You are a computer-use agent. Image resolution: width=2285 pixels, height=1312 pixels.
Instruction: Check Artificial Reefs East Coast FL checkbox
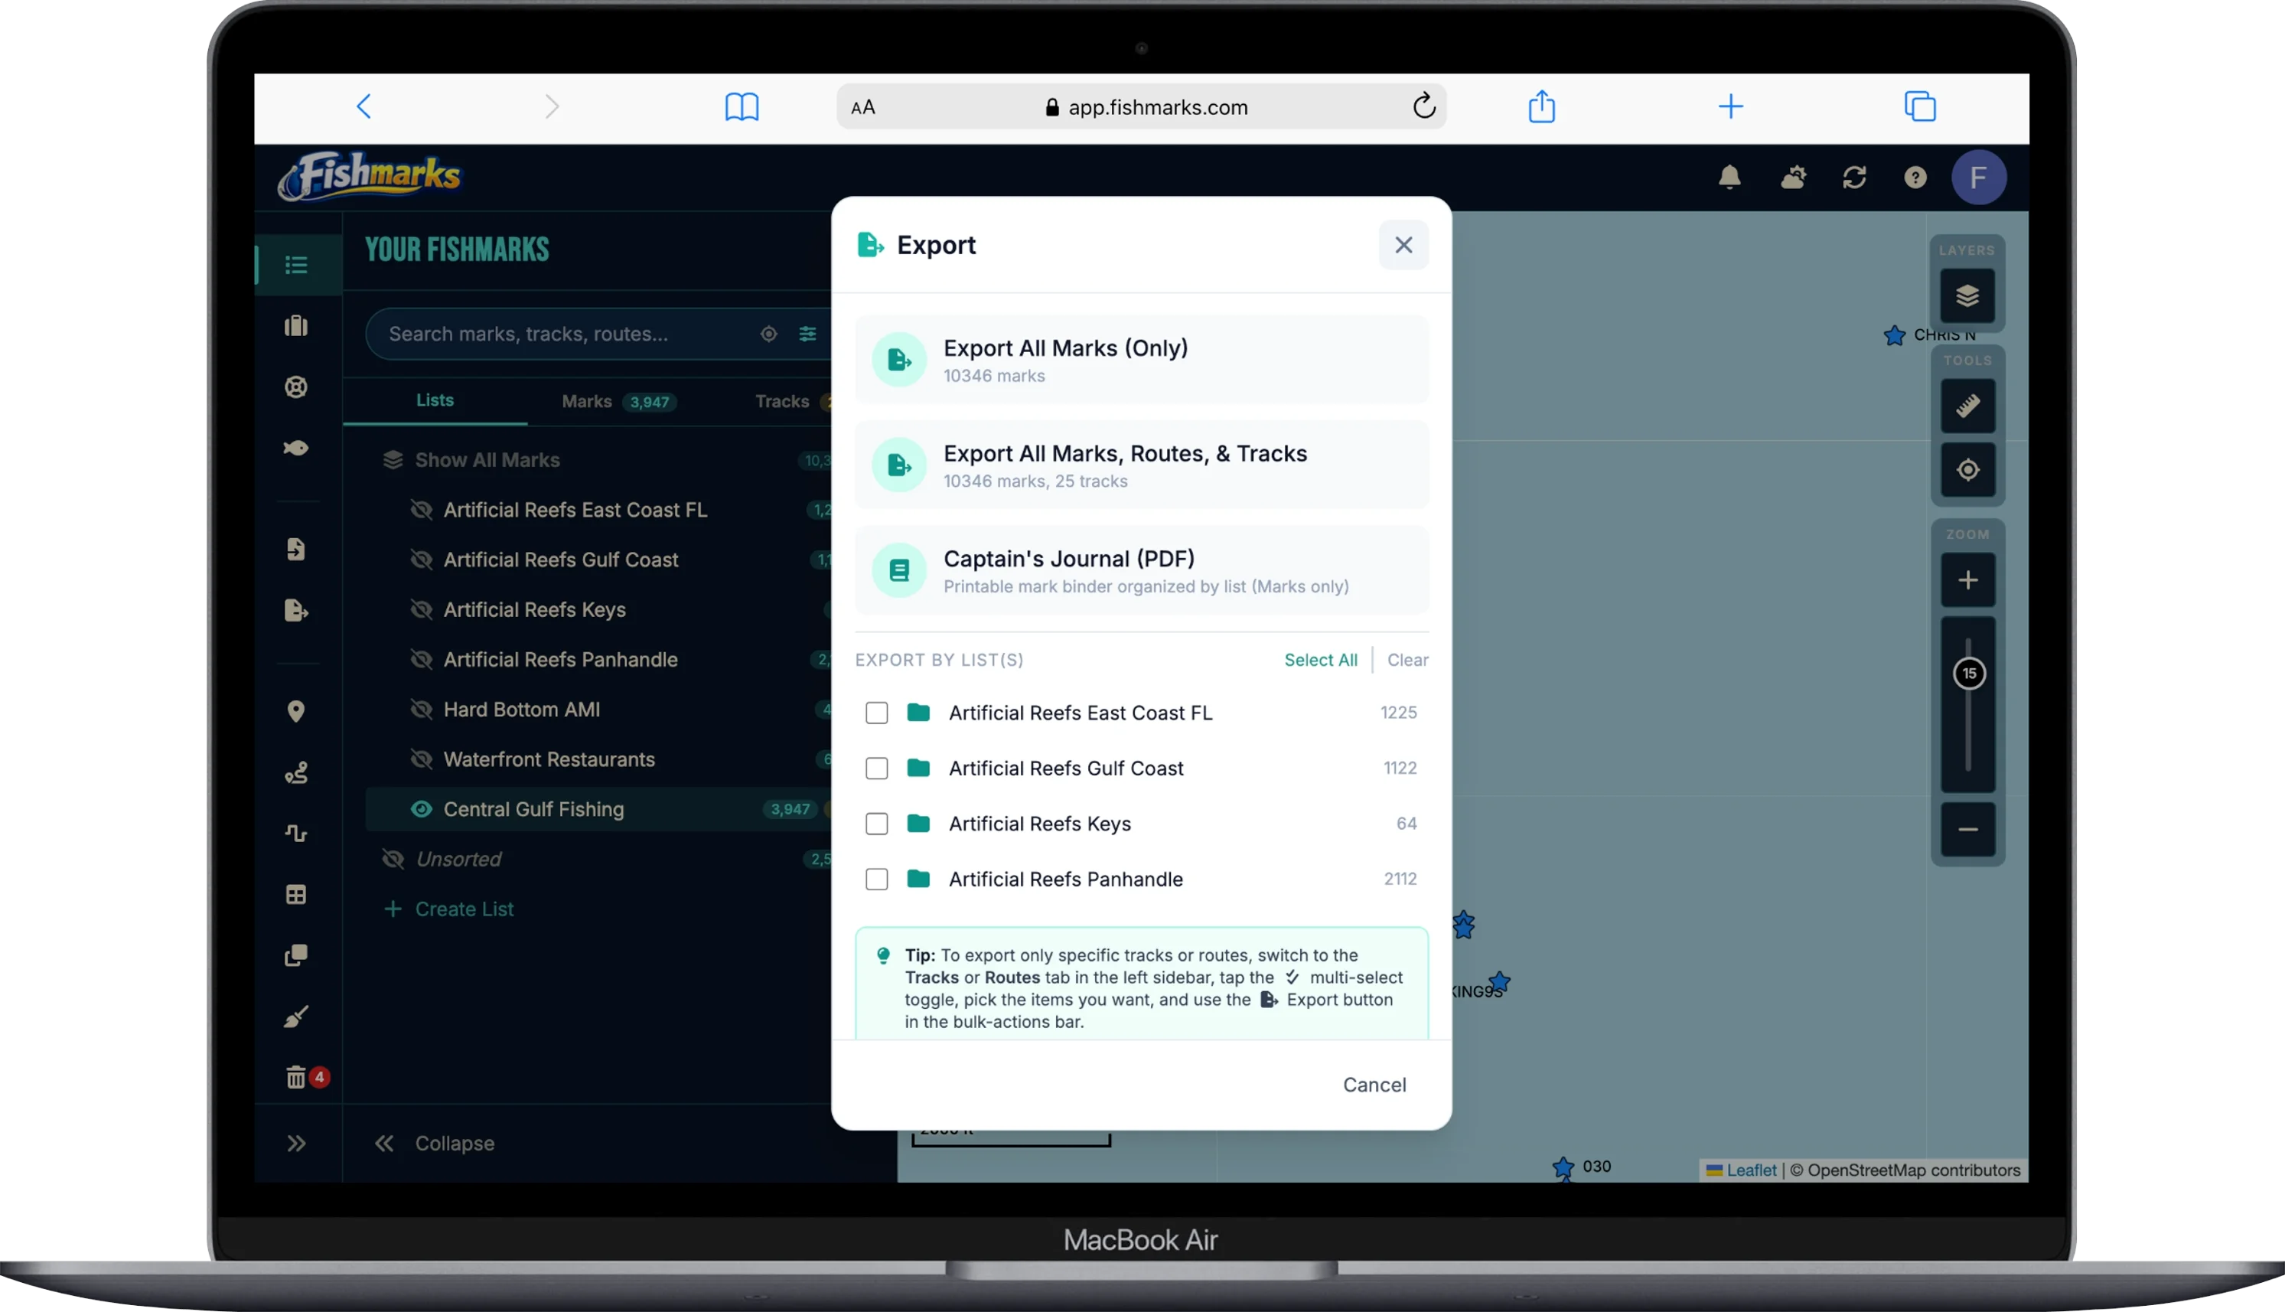click(876, 713)
